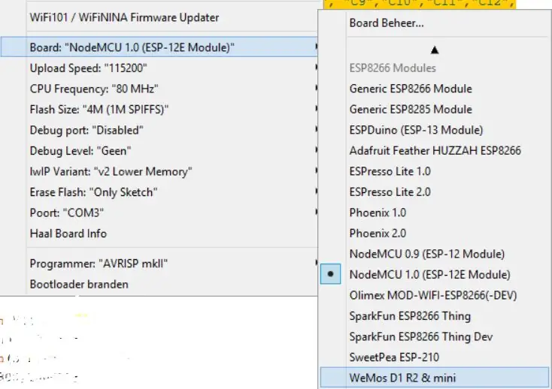Image resolution: width=552 pixels, height=389 pixels.
Task: Expand lwIP Variant "v2 Lower Memory" submenu
Action: click(x=159, y=171)
